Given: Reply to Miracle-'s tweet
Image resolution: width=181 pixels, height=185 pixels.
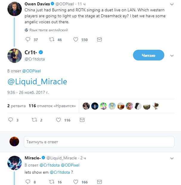Looking at the screenshot, I should pos(28,182).
